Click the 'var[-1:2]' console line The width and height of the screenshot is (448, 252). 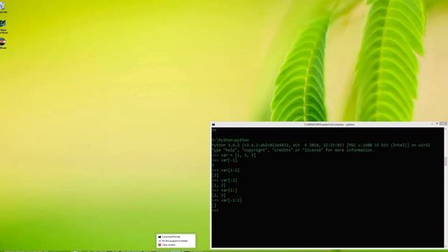[227, 200]
